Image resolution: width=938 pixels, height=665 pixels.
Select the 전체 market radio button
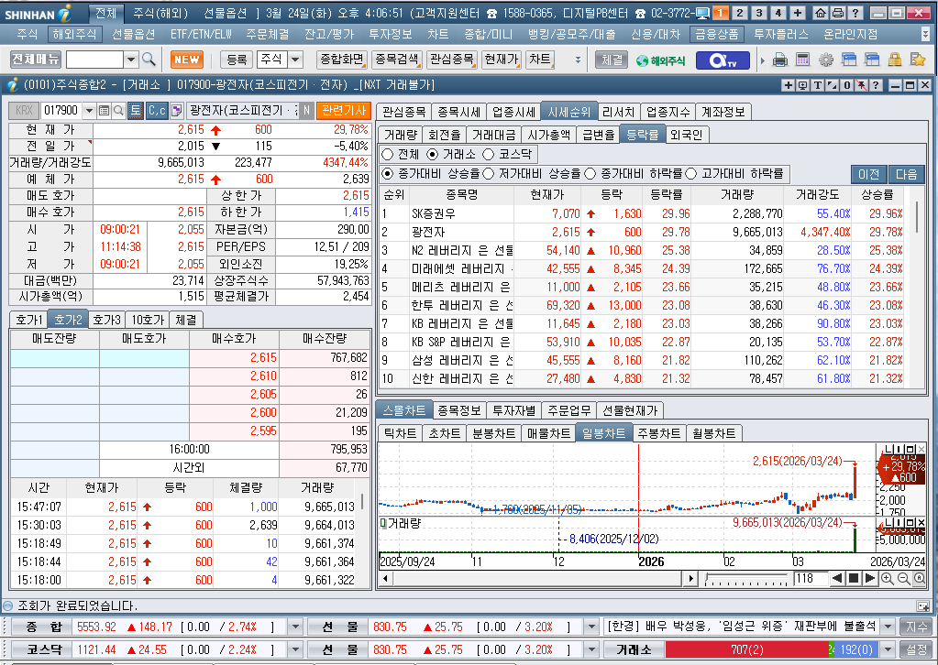pos(387,154)
